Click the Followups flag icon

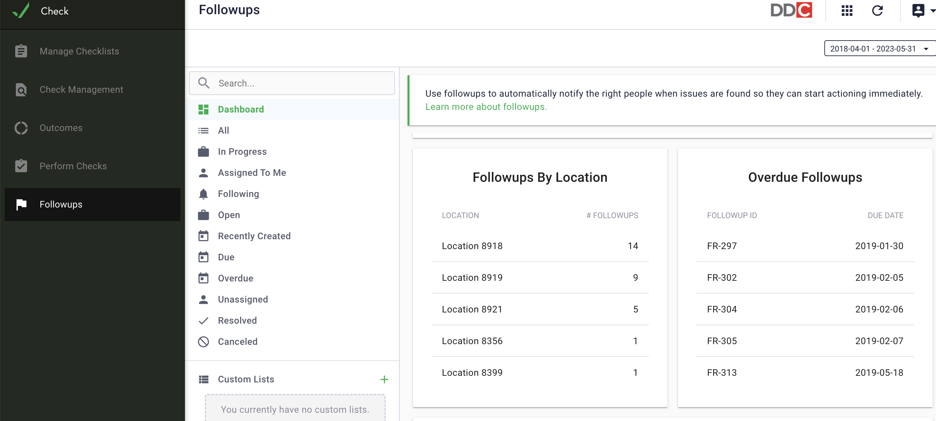[21, 204]
